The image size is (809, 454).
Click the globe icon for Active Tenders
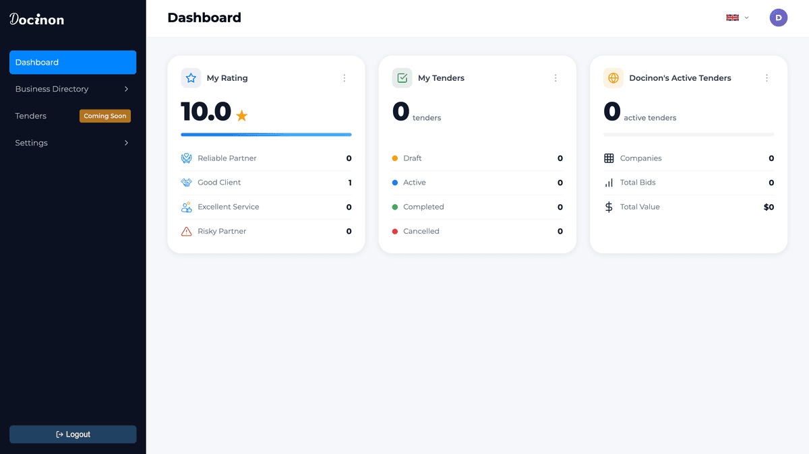[613, 78]
